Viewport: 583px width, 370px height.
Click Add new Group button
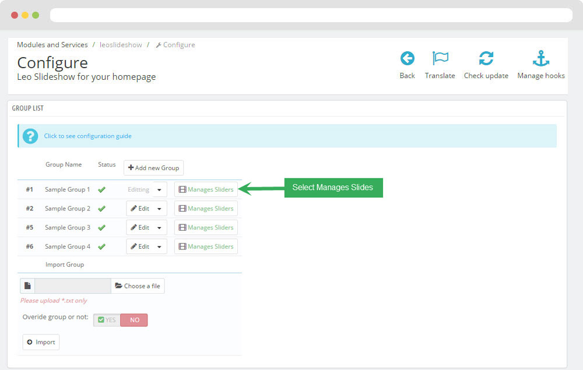click(153, 168)
